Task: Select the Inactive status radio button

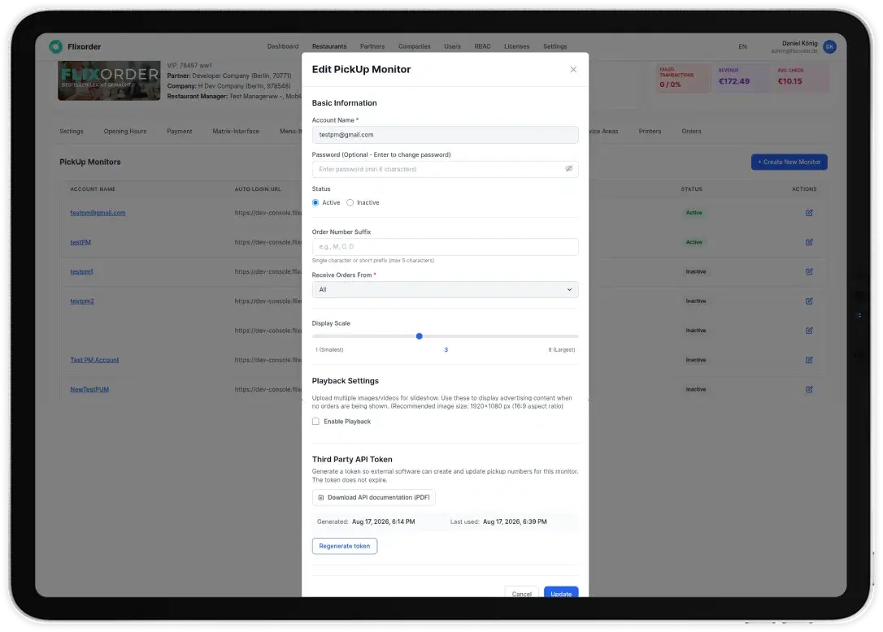Action: (x=350, y=202)
